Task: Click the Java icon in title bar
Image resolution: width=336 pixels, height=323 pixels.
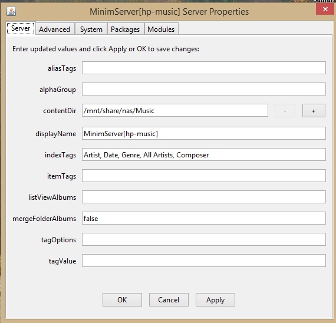Action: (11, 11)
